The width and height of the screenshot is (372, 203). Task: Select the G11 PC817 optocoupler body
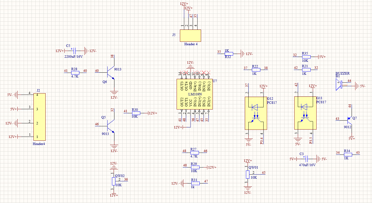[305, 113]
